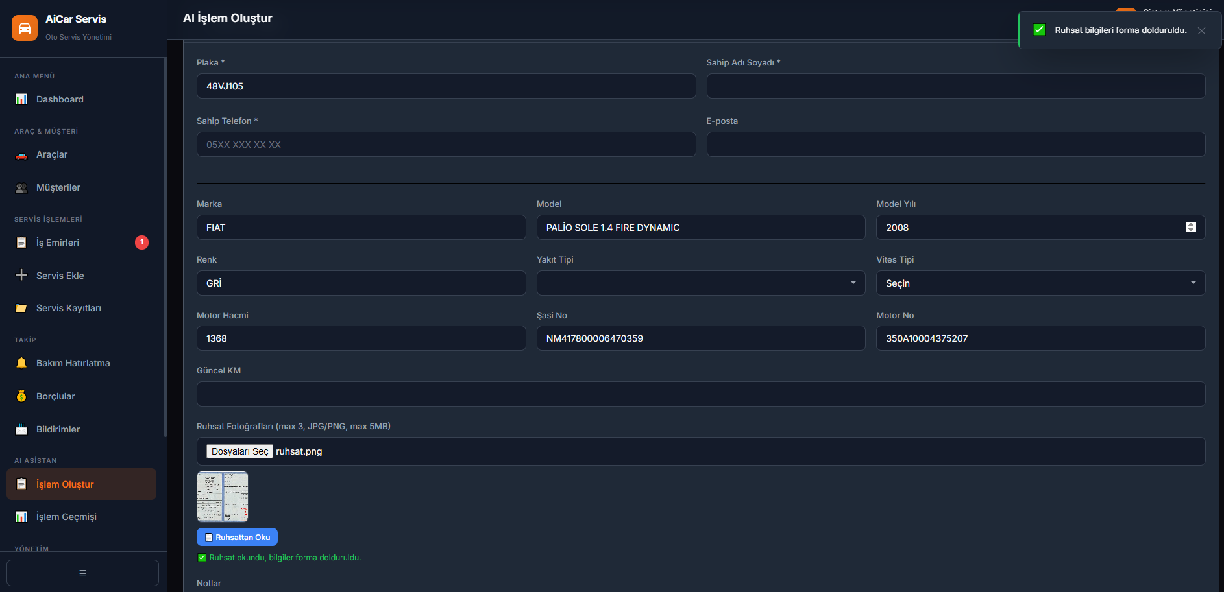
Task: Click the people icon next to Müşteriler
Action: (x=21, y=188)
